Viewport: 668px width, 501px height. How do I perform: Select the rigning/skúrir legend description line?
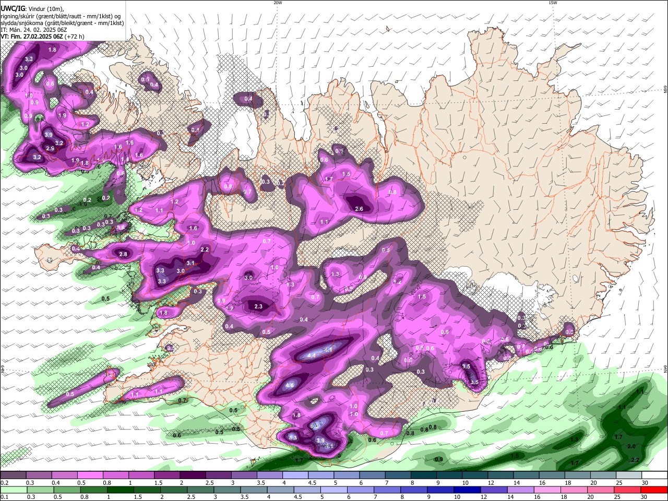(61, 16)
